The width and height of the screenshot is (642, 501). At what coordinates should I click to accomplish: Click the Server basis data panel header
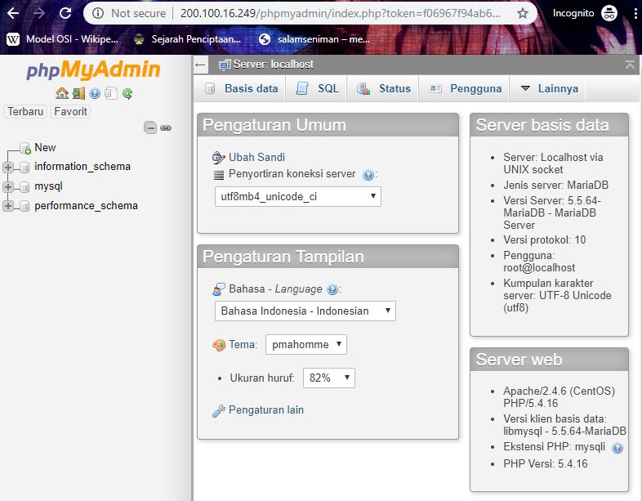point(549,125)
